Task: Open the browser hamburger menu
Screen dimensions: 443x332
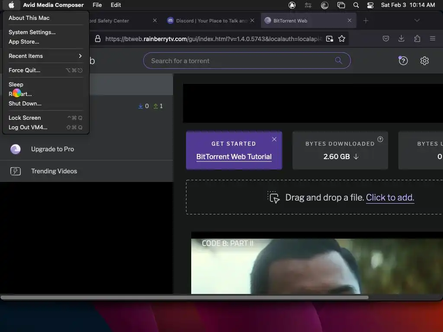Action: click(x=432, y=38)
